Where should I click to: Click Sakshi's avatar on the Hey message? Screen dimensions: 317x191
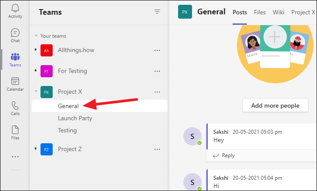click(192, 136)
